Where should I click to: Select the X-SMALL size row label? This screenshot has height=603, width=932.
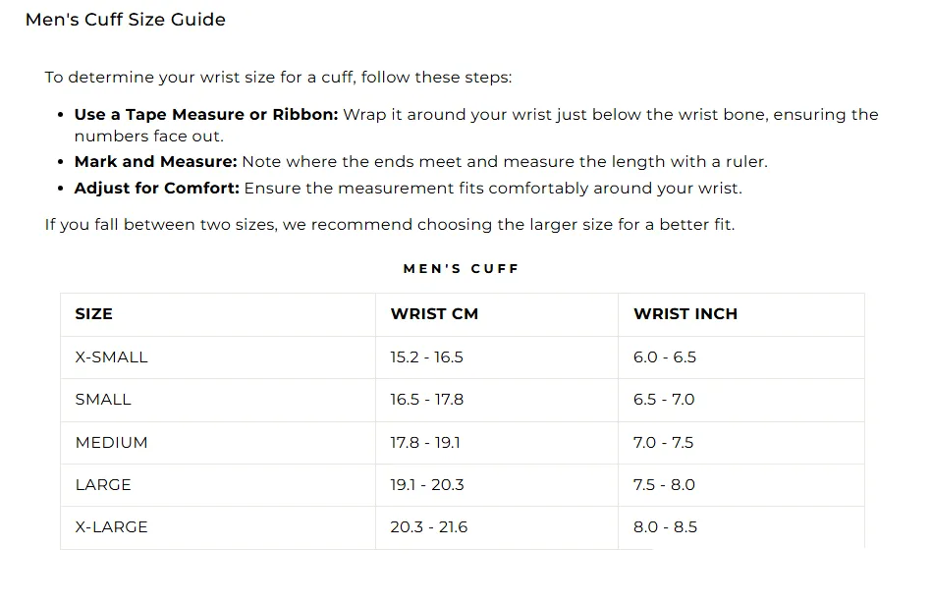click(111, 357)
